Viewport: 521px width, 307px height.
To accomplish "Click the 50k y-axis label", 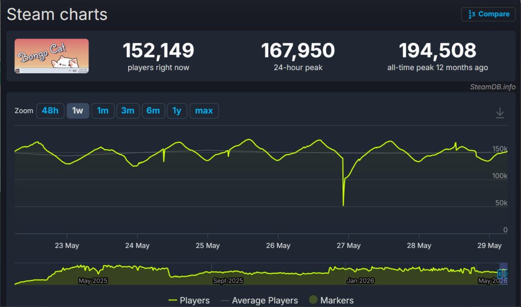I will (501, 203).
